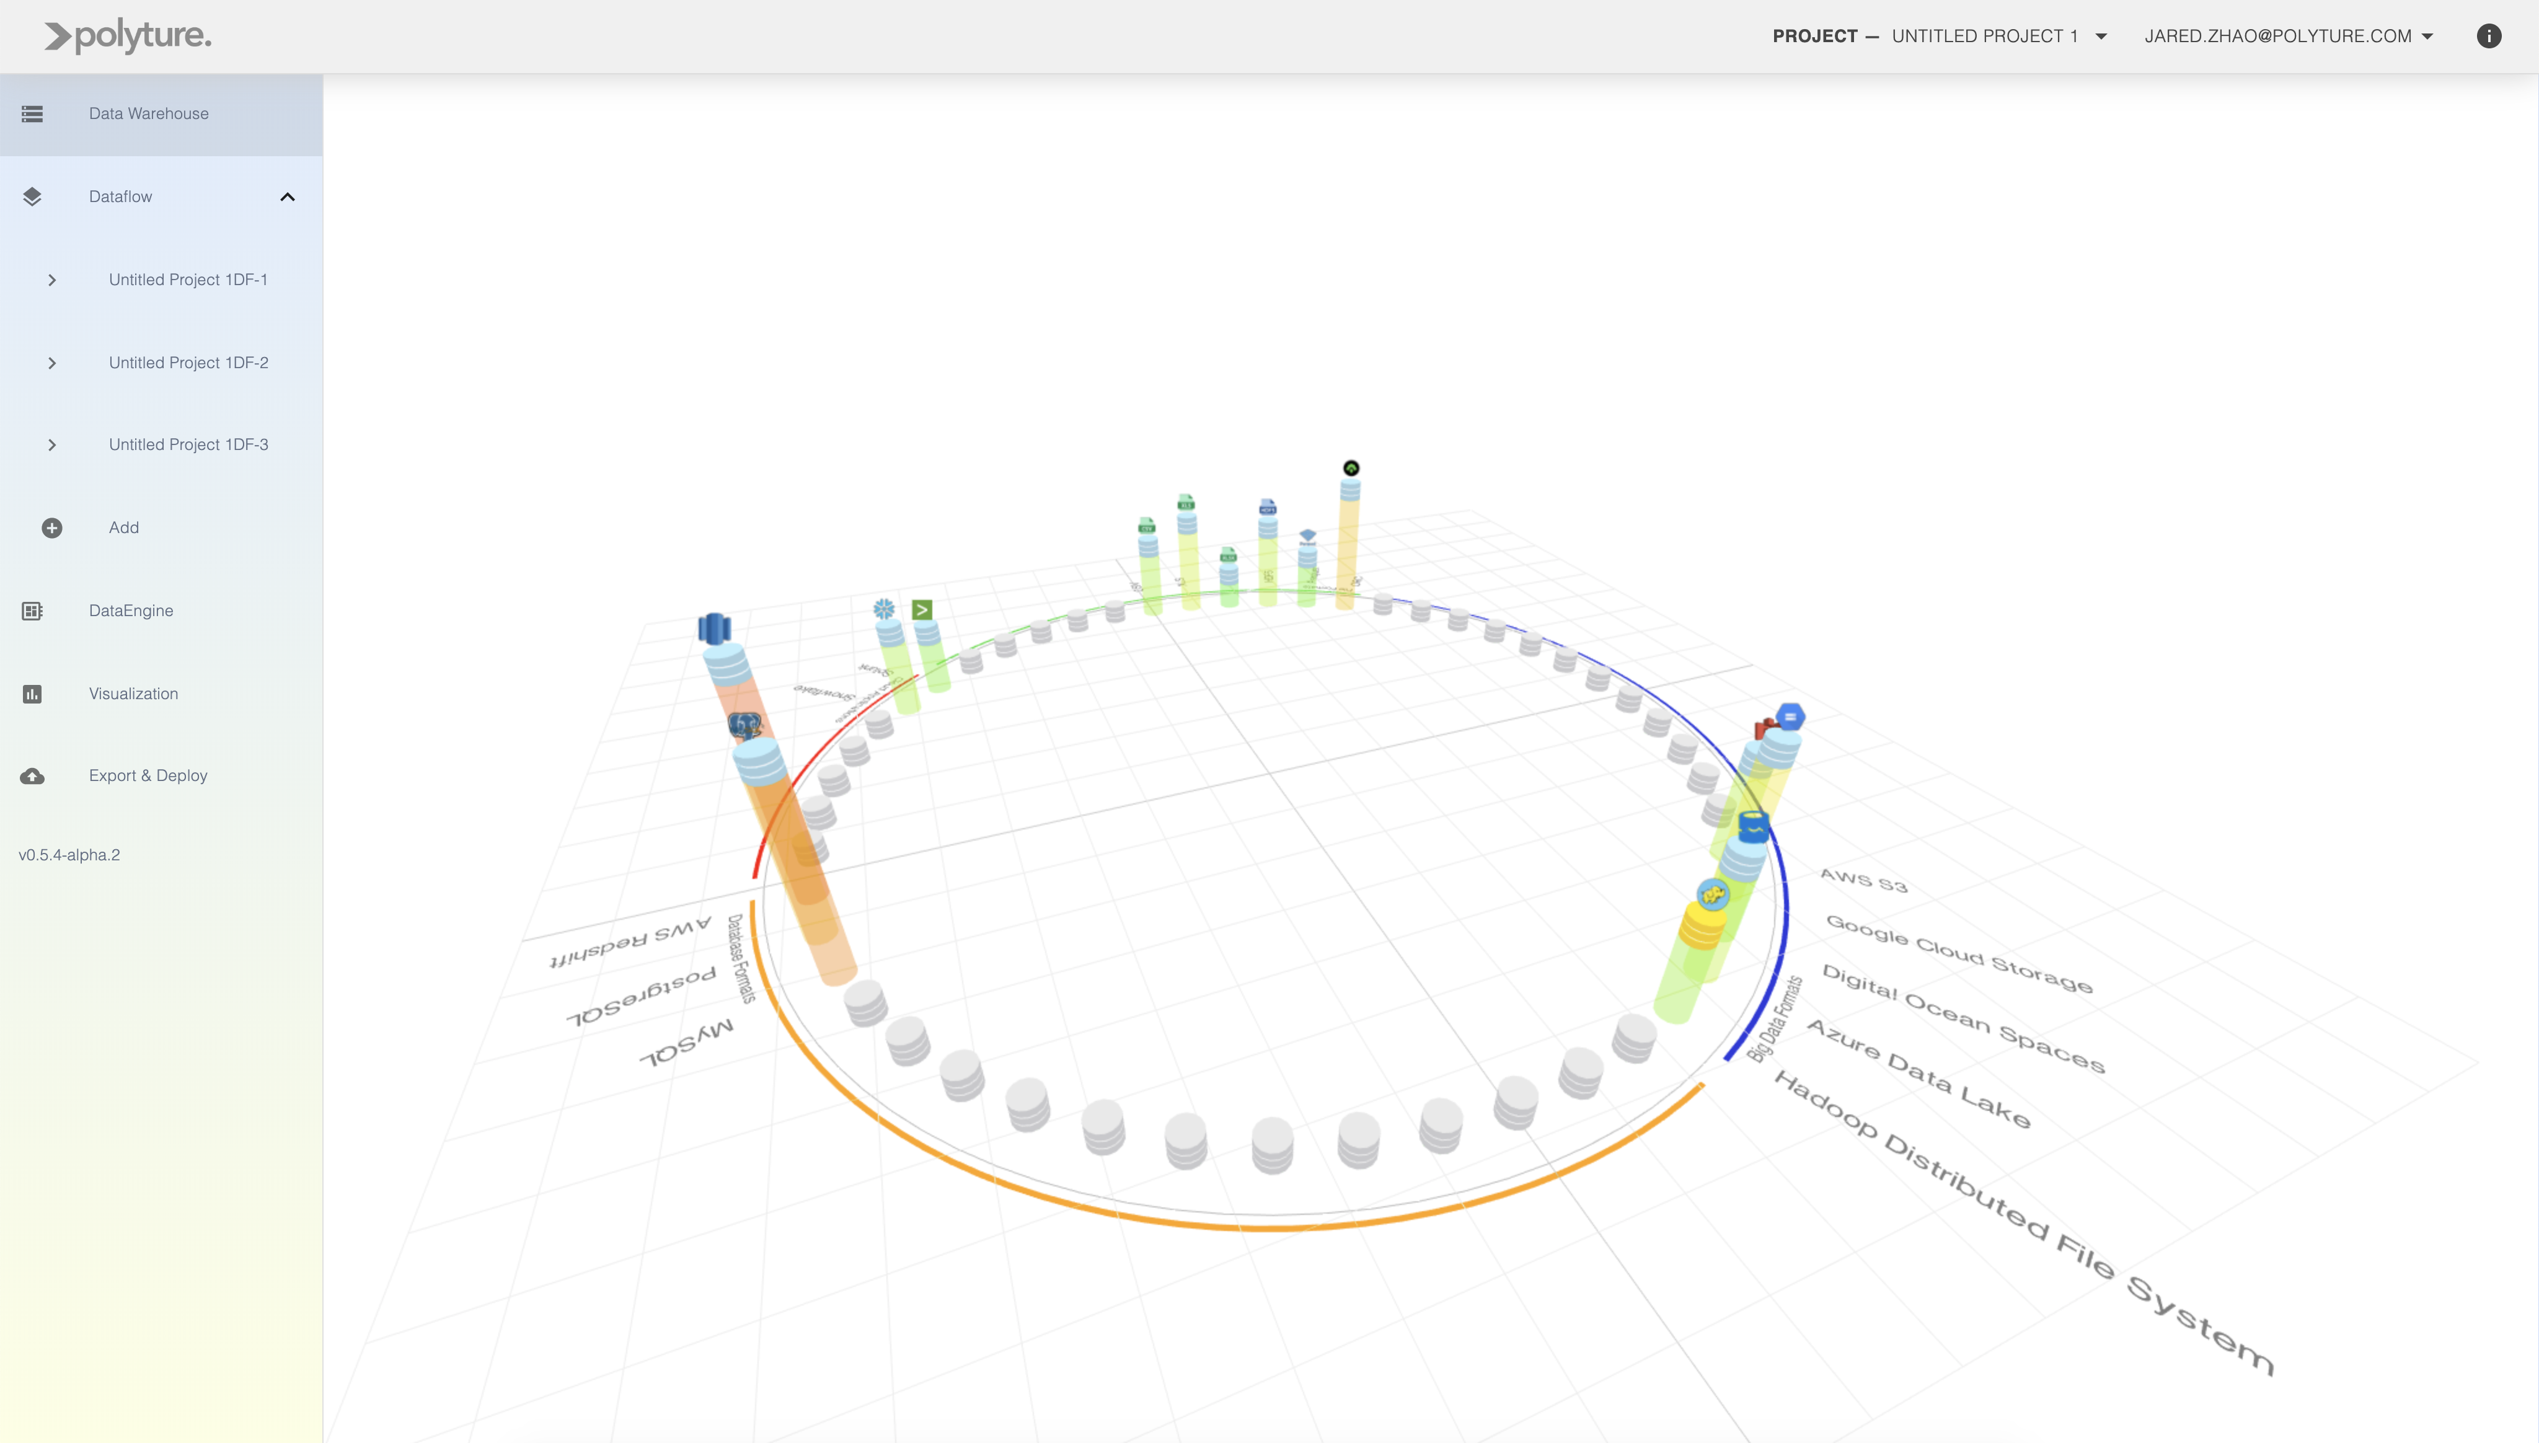The height and width of the screenshot is (1443, 2539).
Task: Select the Untitled Project 1DF-1 dataflow
Action: 188,280
